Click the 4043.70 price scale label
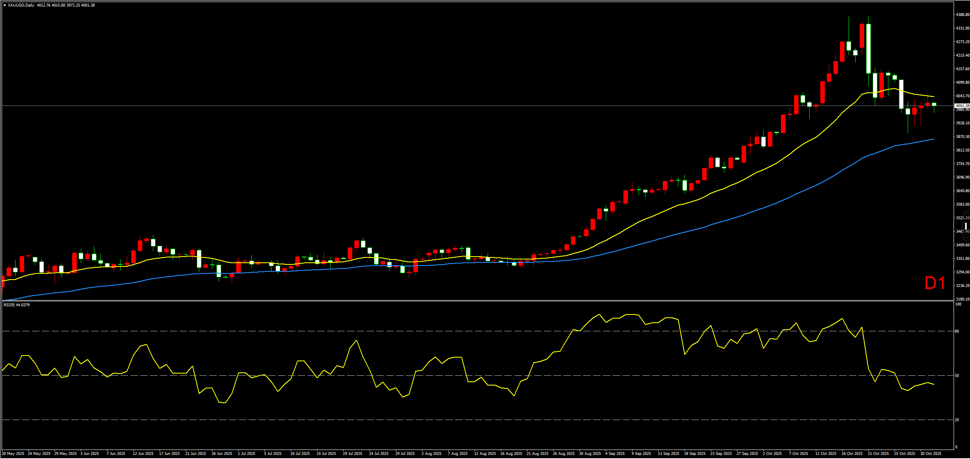The width and height of the screenshot is (970, 459). tap(962, 96)
